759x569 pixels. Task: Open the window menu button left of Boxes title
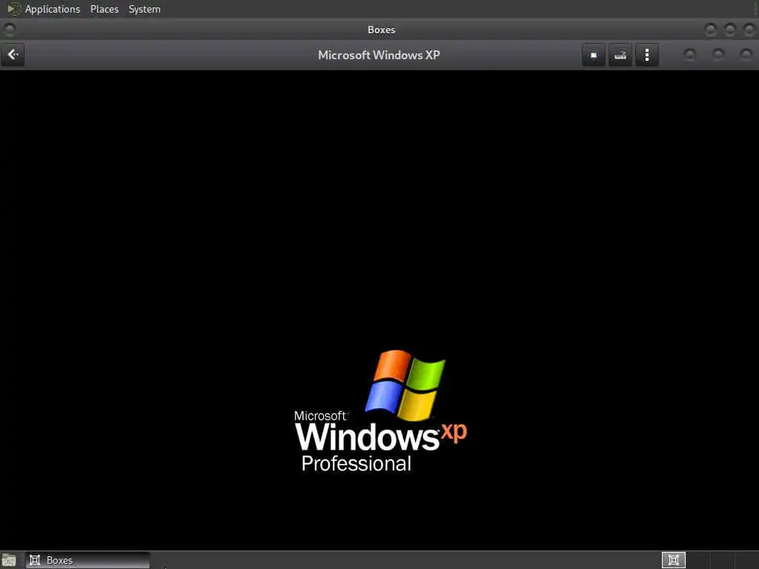click(9, 30)
